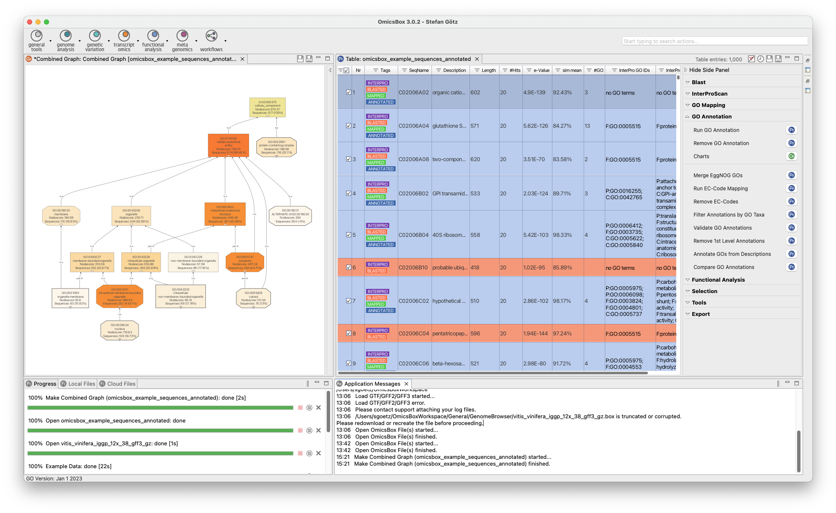The height and width of the screenshot is (513, 836).
Task: Click Hide Side Panel
Action: [x=709, y=70]
